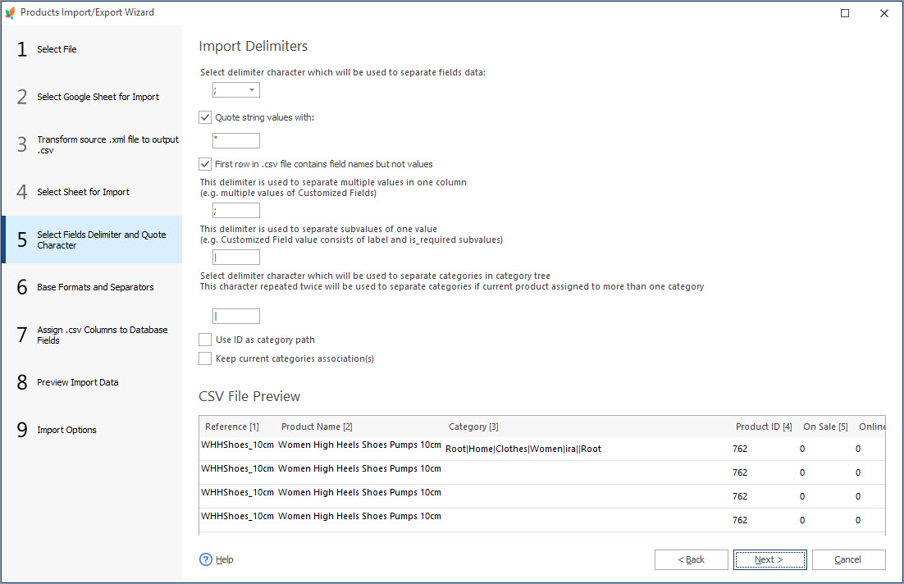Open the Help link
Viewport: 904px width, 584px height.
click(x=224, y=559)
